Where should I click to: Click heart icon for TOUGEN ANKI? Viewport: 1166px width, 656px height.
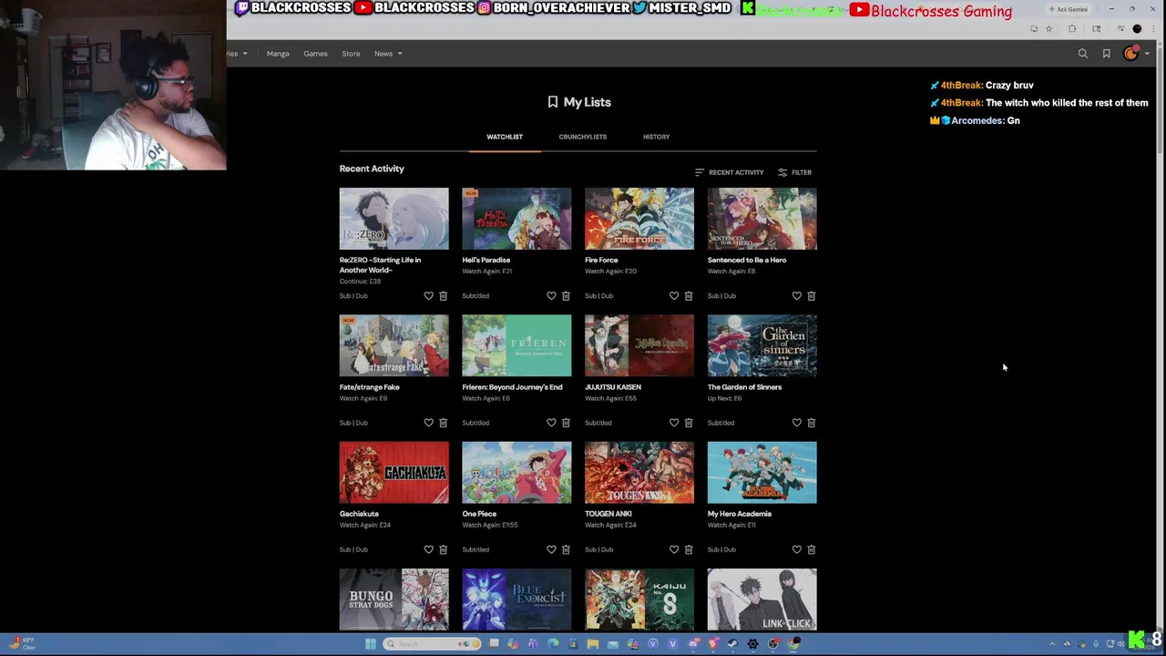(674, 549)
